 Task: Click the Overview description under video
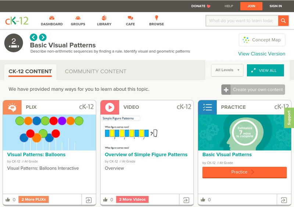pos(114,168)
